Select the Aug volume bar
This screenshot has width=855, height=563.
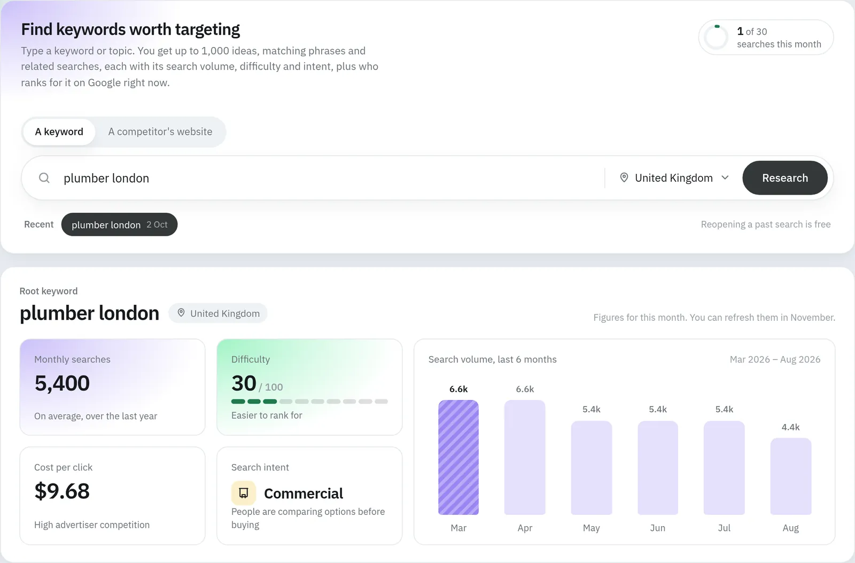791,476
